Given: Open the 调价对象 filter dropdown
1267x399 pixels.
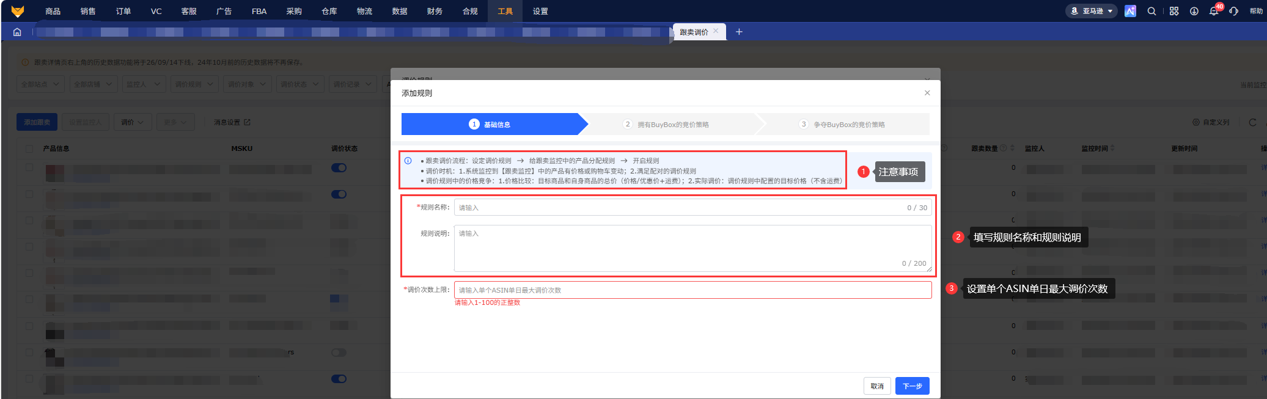Looking at the screenshot, I should coord(247,84).
